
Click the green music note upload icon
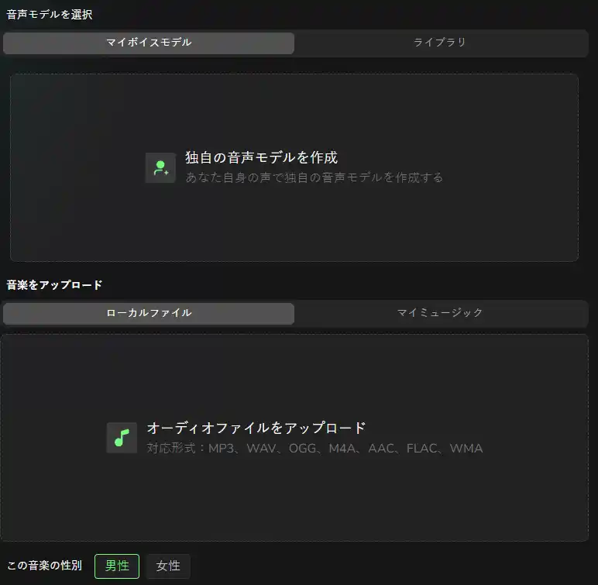[x=122, y=438]
